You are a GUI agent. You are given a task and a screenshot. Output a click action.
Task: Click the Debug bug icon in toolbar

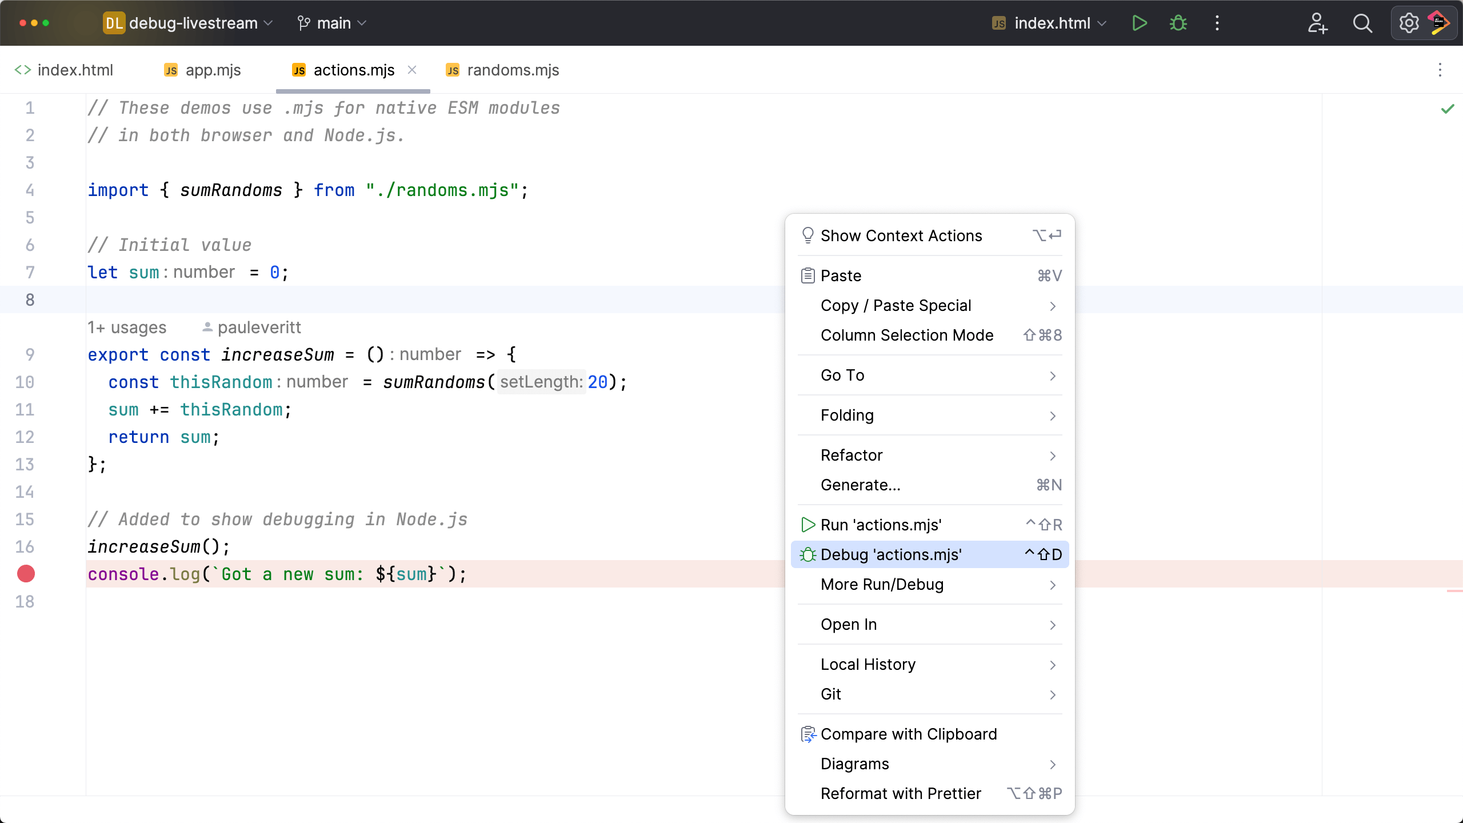(x=1178, y=23)
